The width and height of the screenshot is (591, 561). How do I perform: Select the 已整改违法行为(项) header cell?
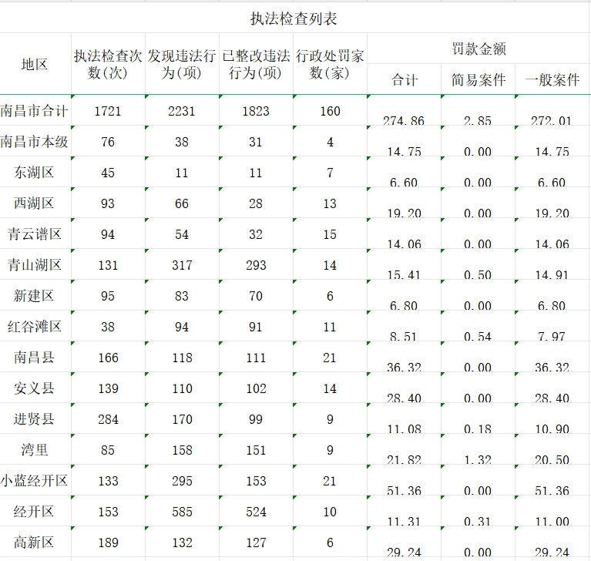256,65
